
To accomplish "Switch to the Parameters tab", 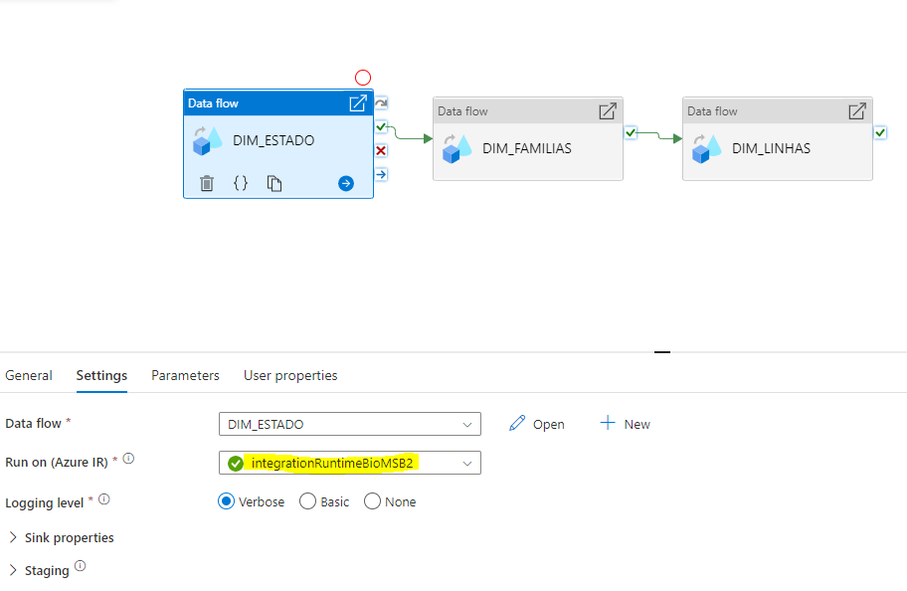I will pyautogui.click(x=185, y=375).
